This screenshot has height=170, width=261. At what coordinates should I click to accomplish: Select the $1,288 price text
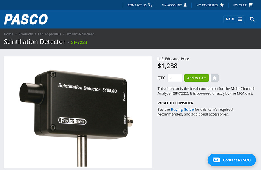[168, 66]
